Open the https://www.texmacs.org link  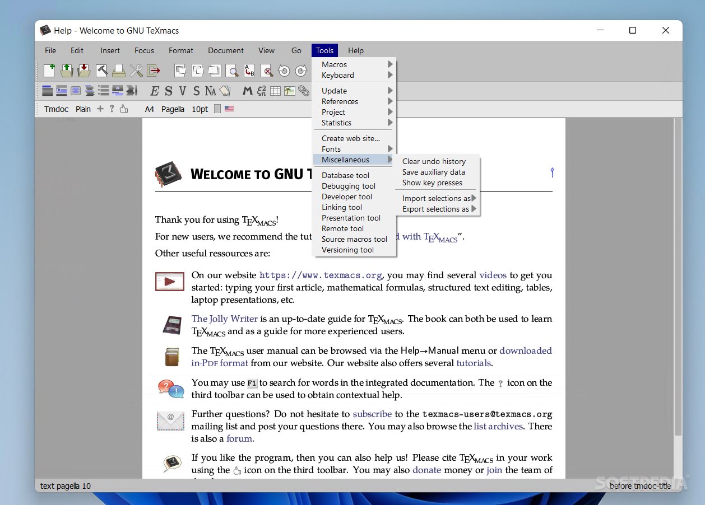321,275
